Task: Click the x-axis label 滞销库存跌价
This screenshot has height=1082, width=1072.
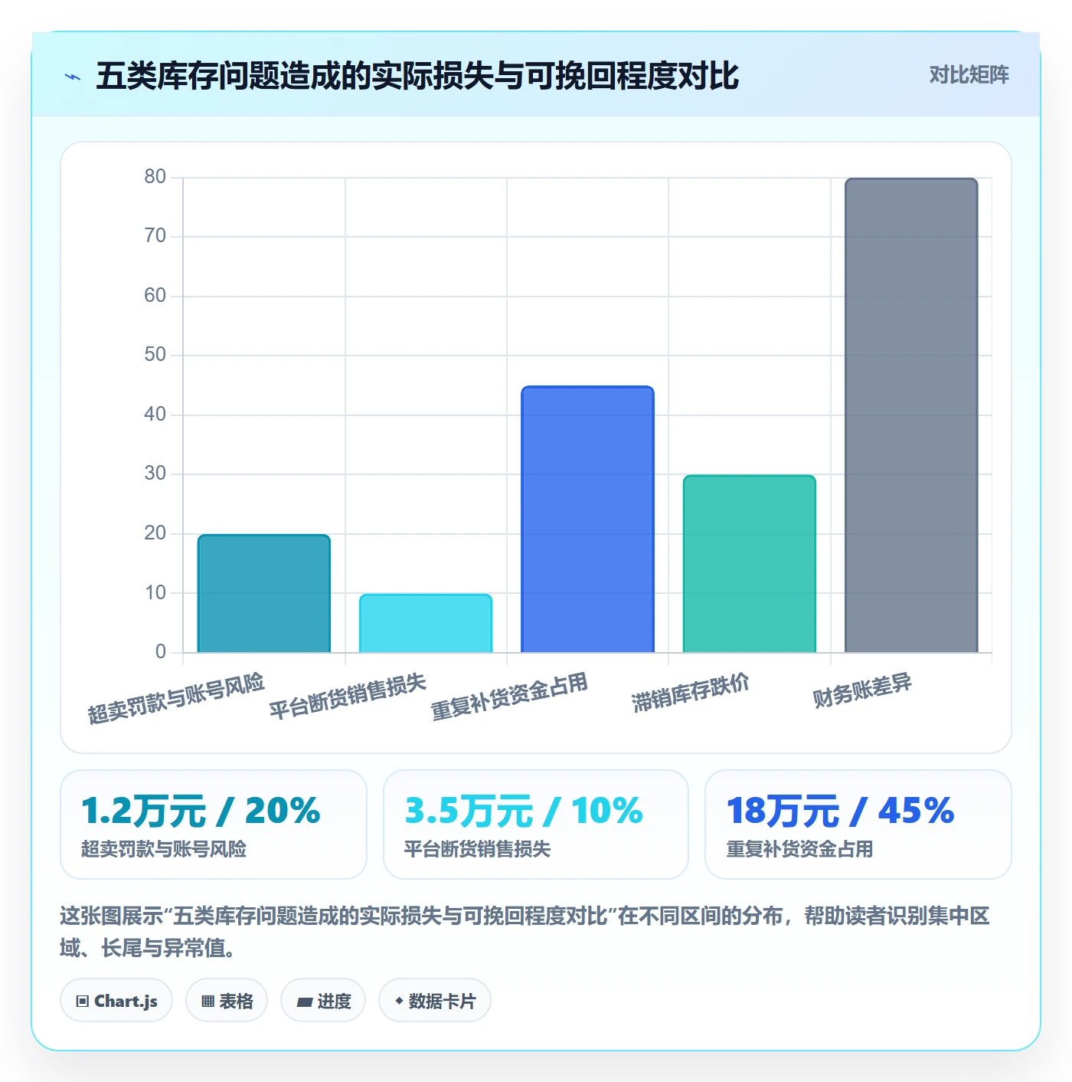Action: coord(690,693)
